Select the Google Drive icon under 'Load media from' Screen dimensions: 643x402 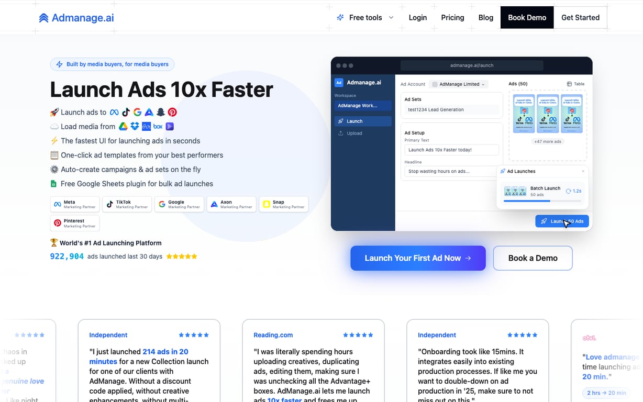[x=124, y=126]
